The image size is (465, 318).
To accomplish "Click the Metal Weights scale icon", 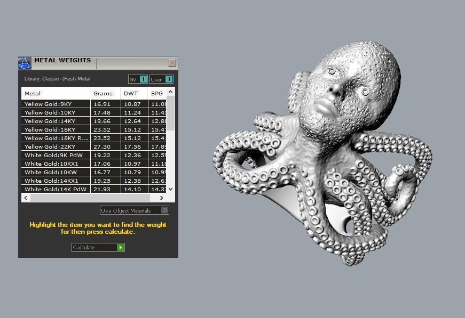I will (25, 63).
